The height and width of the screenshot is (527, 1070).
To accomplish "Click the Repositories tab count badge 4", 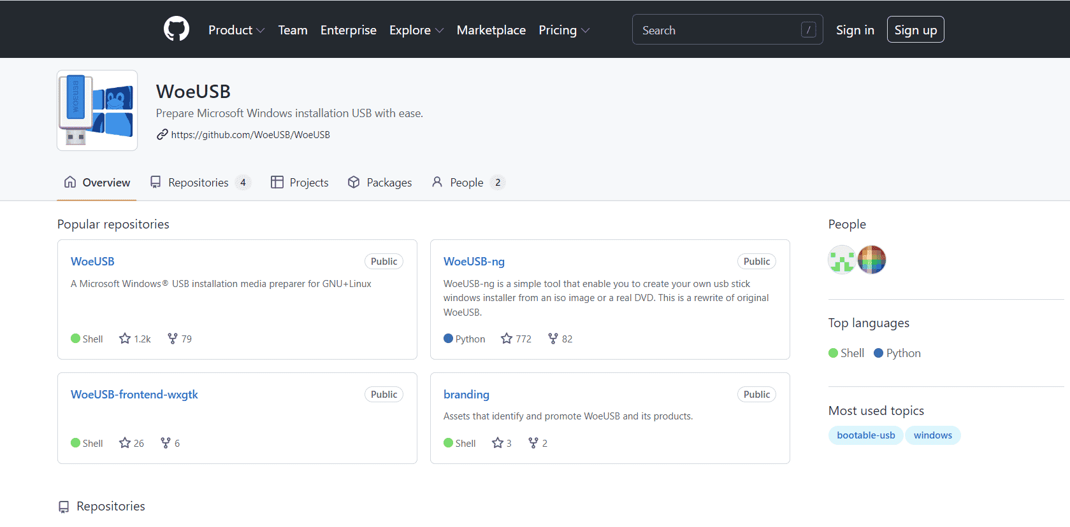I will (x=243, y=183).
